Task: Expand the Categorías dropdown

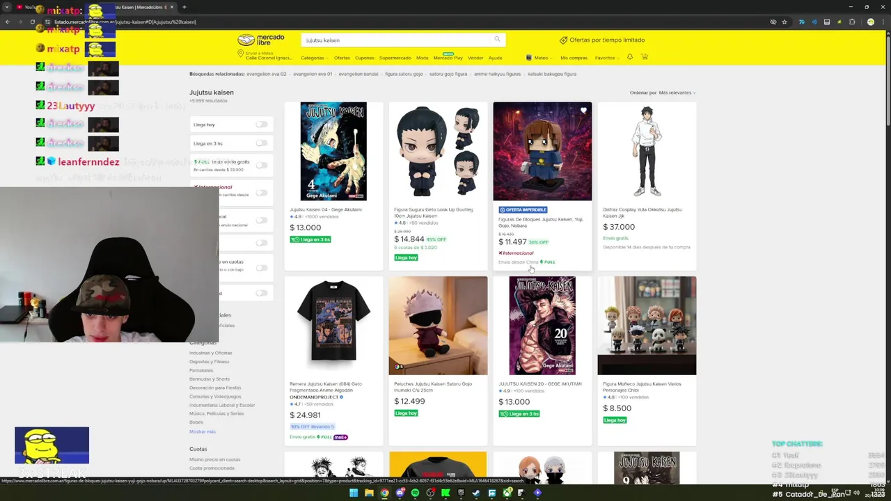Action: (x=313, y=58)
